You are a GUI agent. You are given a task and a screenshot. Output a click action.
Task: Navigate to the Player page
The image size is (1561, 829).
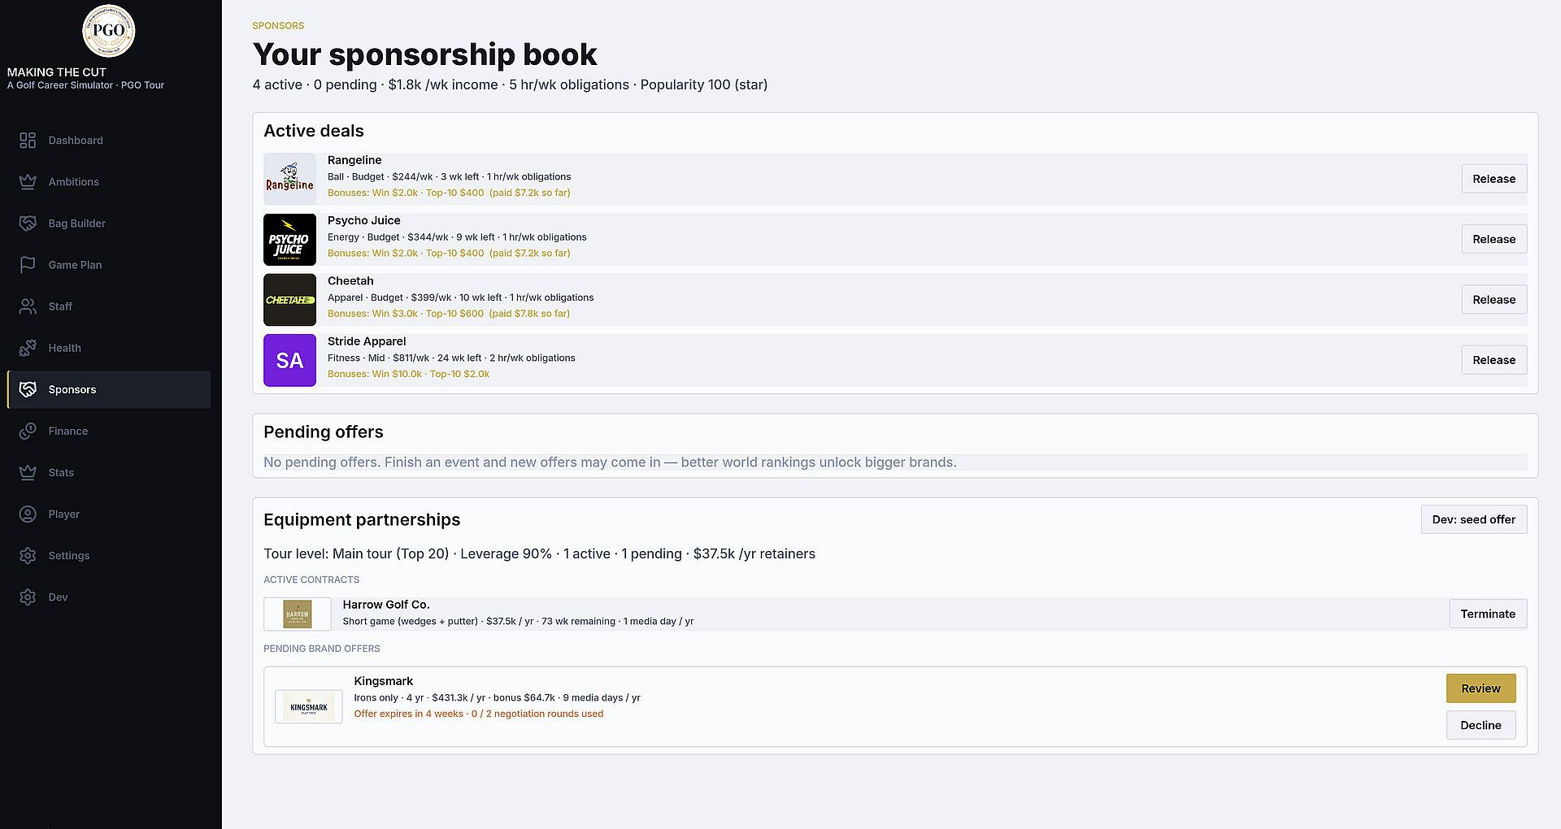(109, 514)
